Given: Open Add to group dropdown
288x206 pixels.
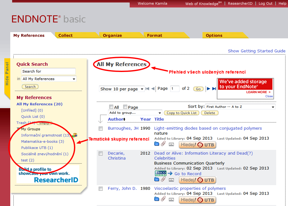Looking at the screenshot, I should click(x=135, y=113).
